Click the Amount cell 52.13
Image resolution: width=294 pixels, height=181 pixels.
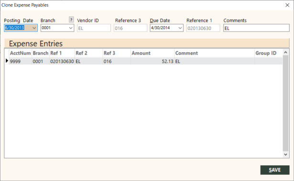coord(152,61)
